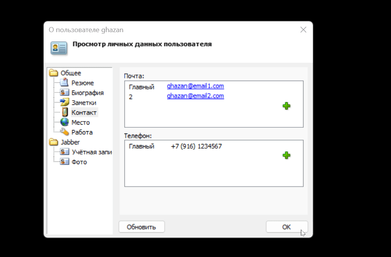Click the icon beside Учётная запись
The image size is (391, 257).
tap(65, 152)
